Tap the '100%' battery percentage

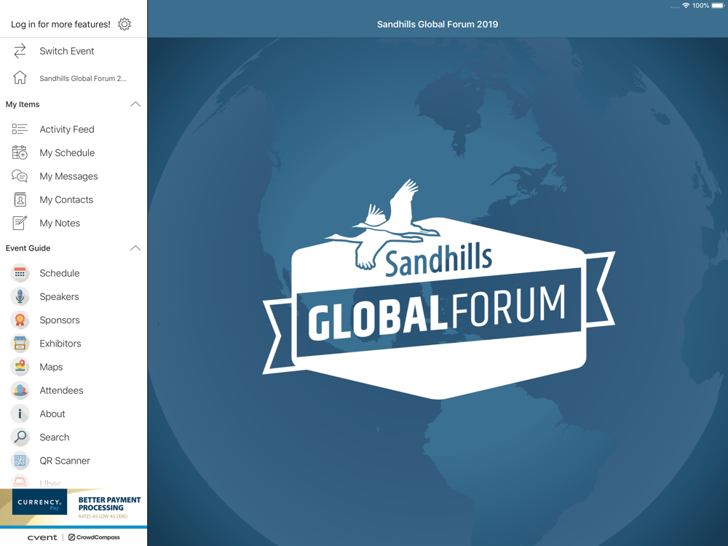click(x=700, y=6)
